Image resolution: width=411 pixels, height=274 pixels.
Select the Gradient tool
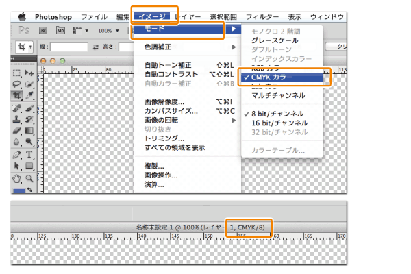click(x=29, y=131)
